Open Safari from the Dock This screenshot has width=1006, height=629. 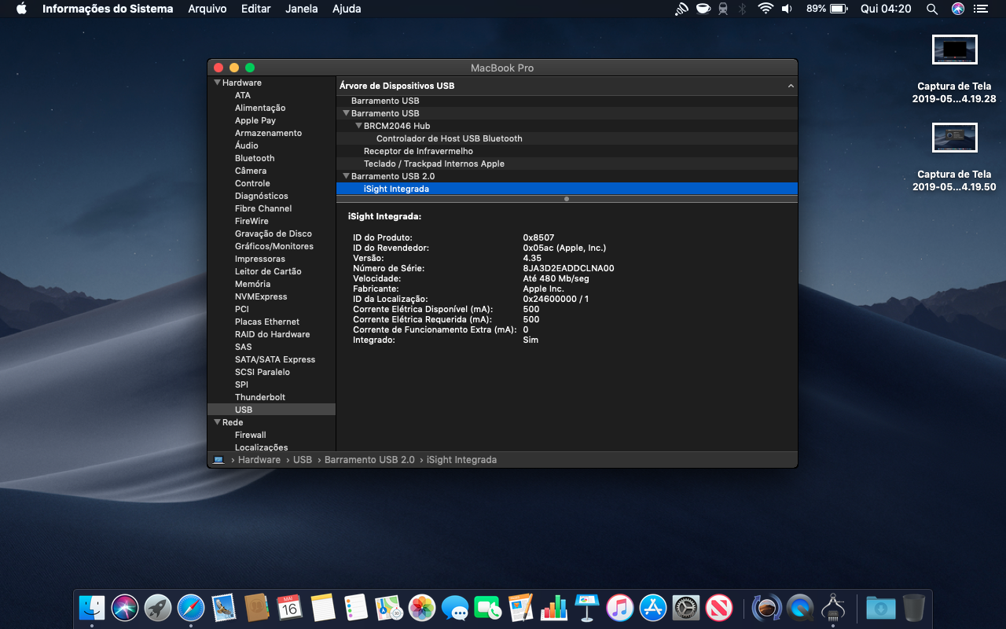coord(191,608)
